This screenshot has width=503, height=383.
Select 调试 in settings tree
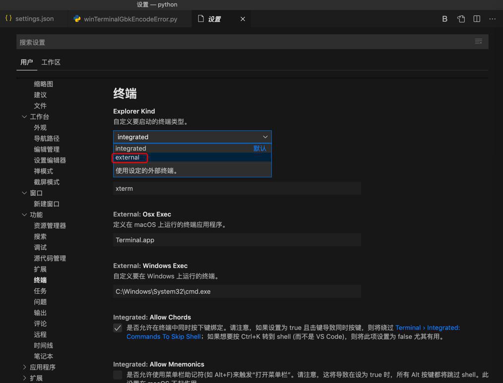40,247
